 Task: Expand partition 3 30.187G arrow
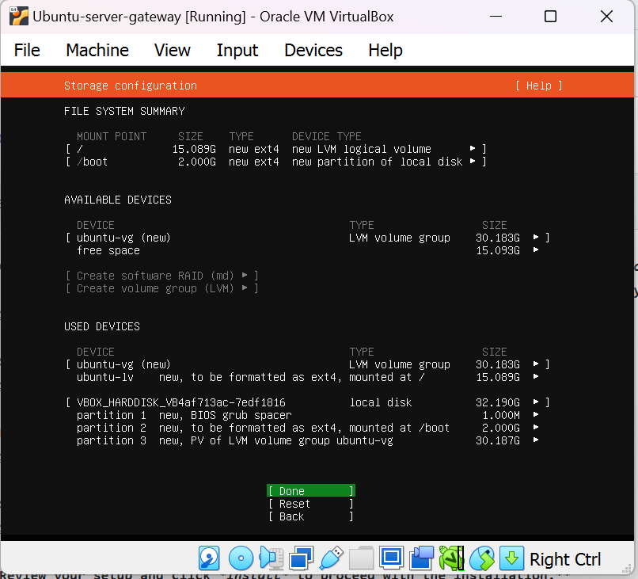coord(536,440)
